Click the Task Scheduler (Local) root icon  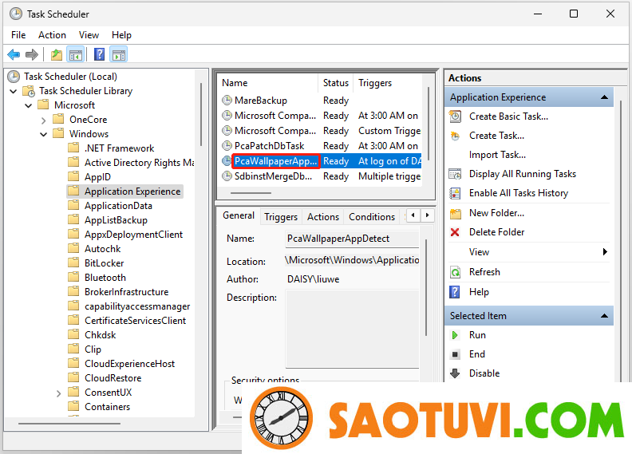[x=14, y=77]
